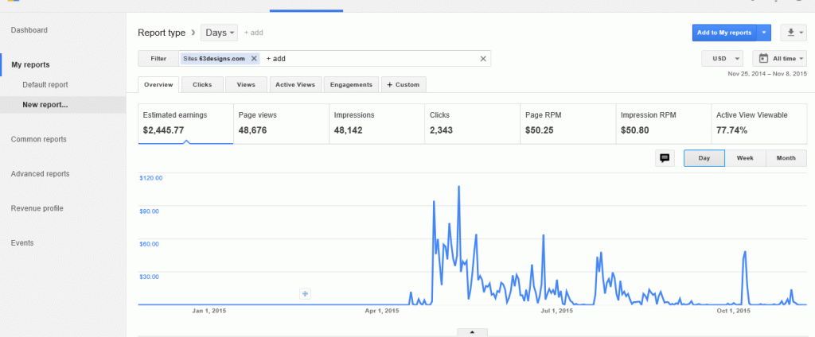Collapse the chart with the up arrow
The image size is (815, 337).
(472, 331)
